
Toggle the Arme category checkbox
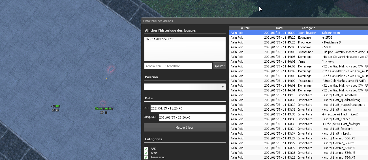click(x=146, y=153)
